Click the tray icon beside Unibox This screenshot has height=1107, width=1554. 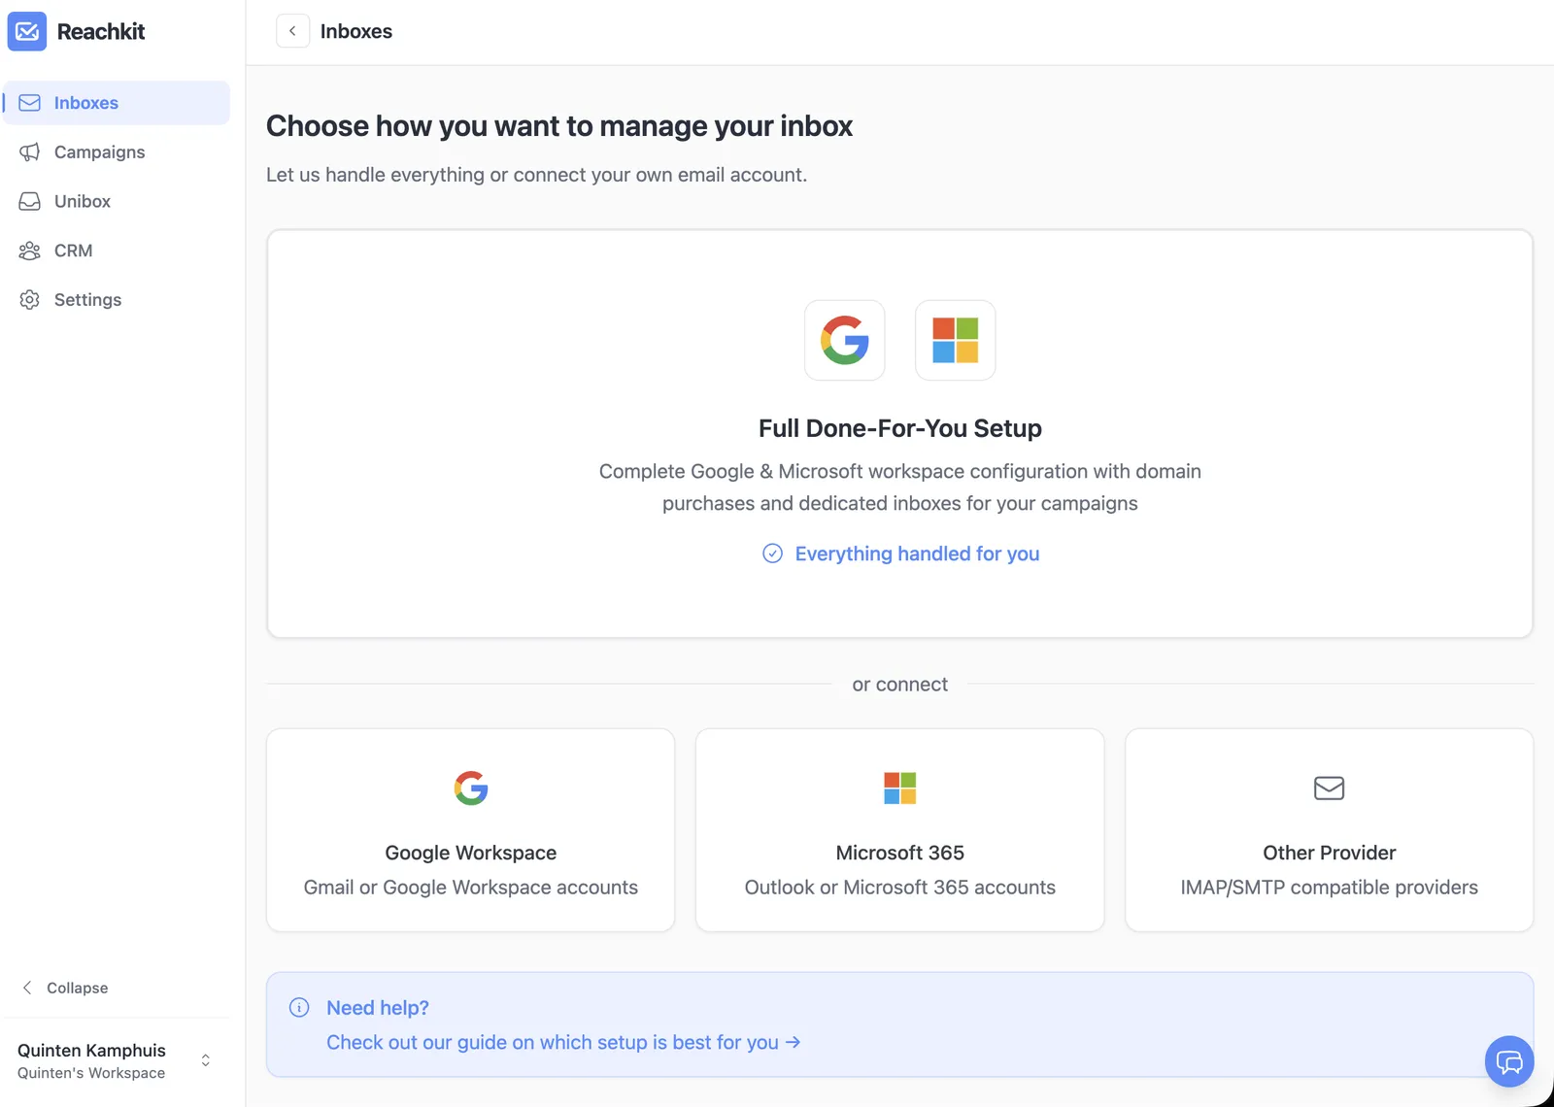(30, 201)
